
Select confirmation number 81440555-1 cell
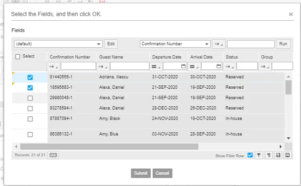pyautogui.click(x=61, y=77)
